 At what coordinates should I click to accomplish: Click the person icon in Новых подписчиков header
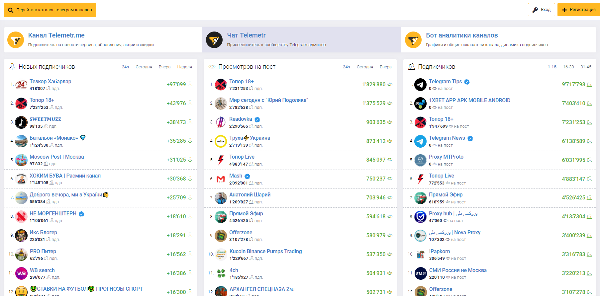click(x=12, y=66)
